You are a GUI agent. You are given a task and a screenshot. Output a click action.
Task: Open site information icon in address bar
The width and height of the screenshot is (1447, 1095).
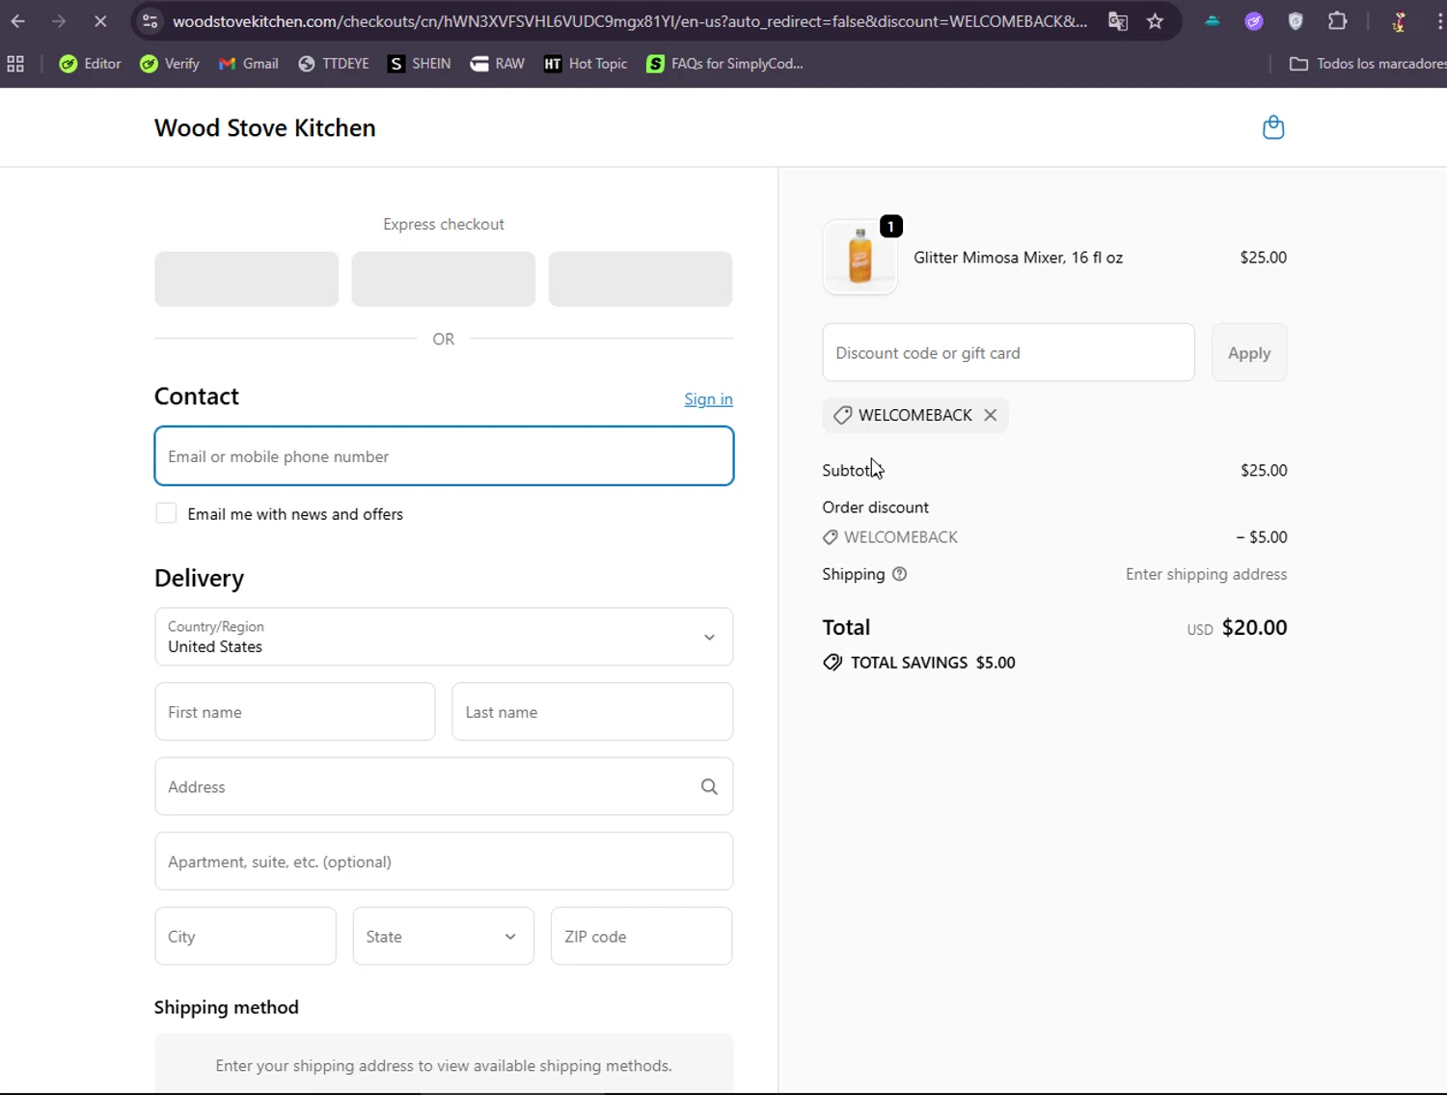150,21
